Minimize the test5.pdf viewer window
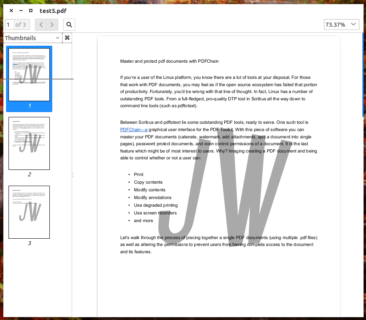 point(21,11)
